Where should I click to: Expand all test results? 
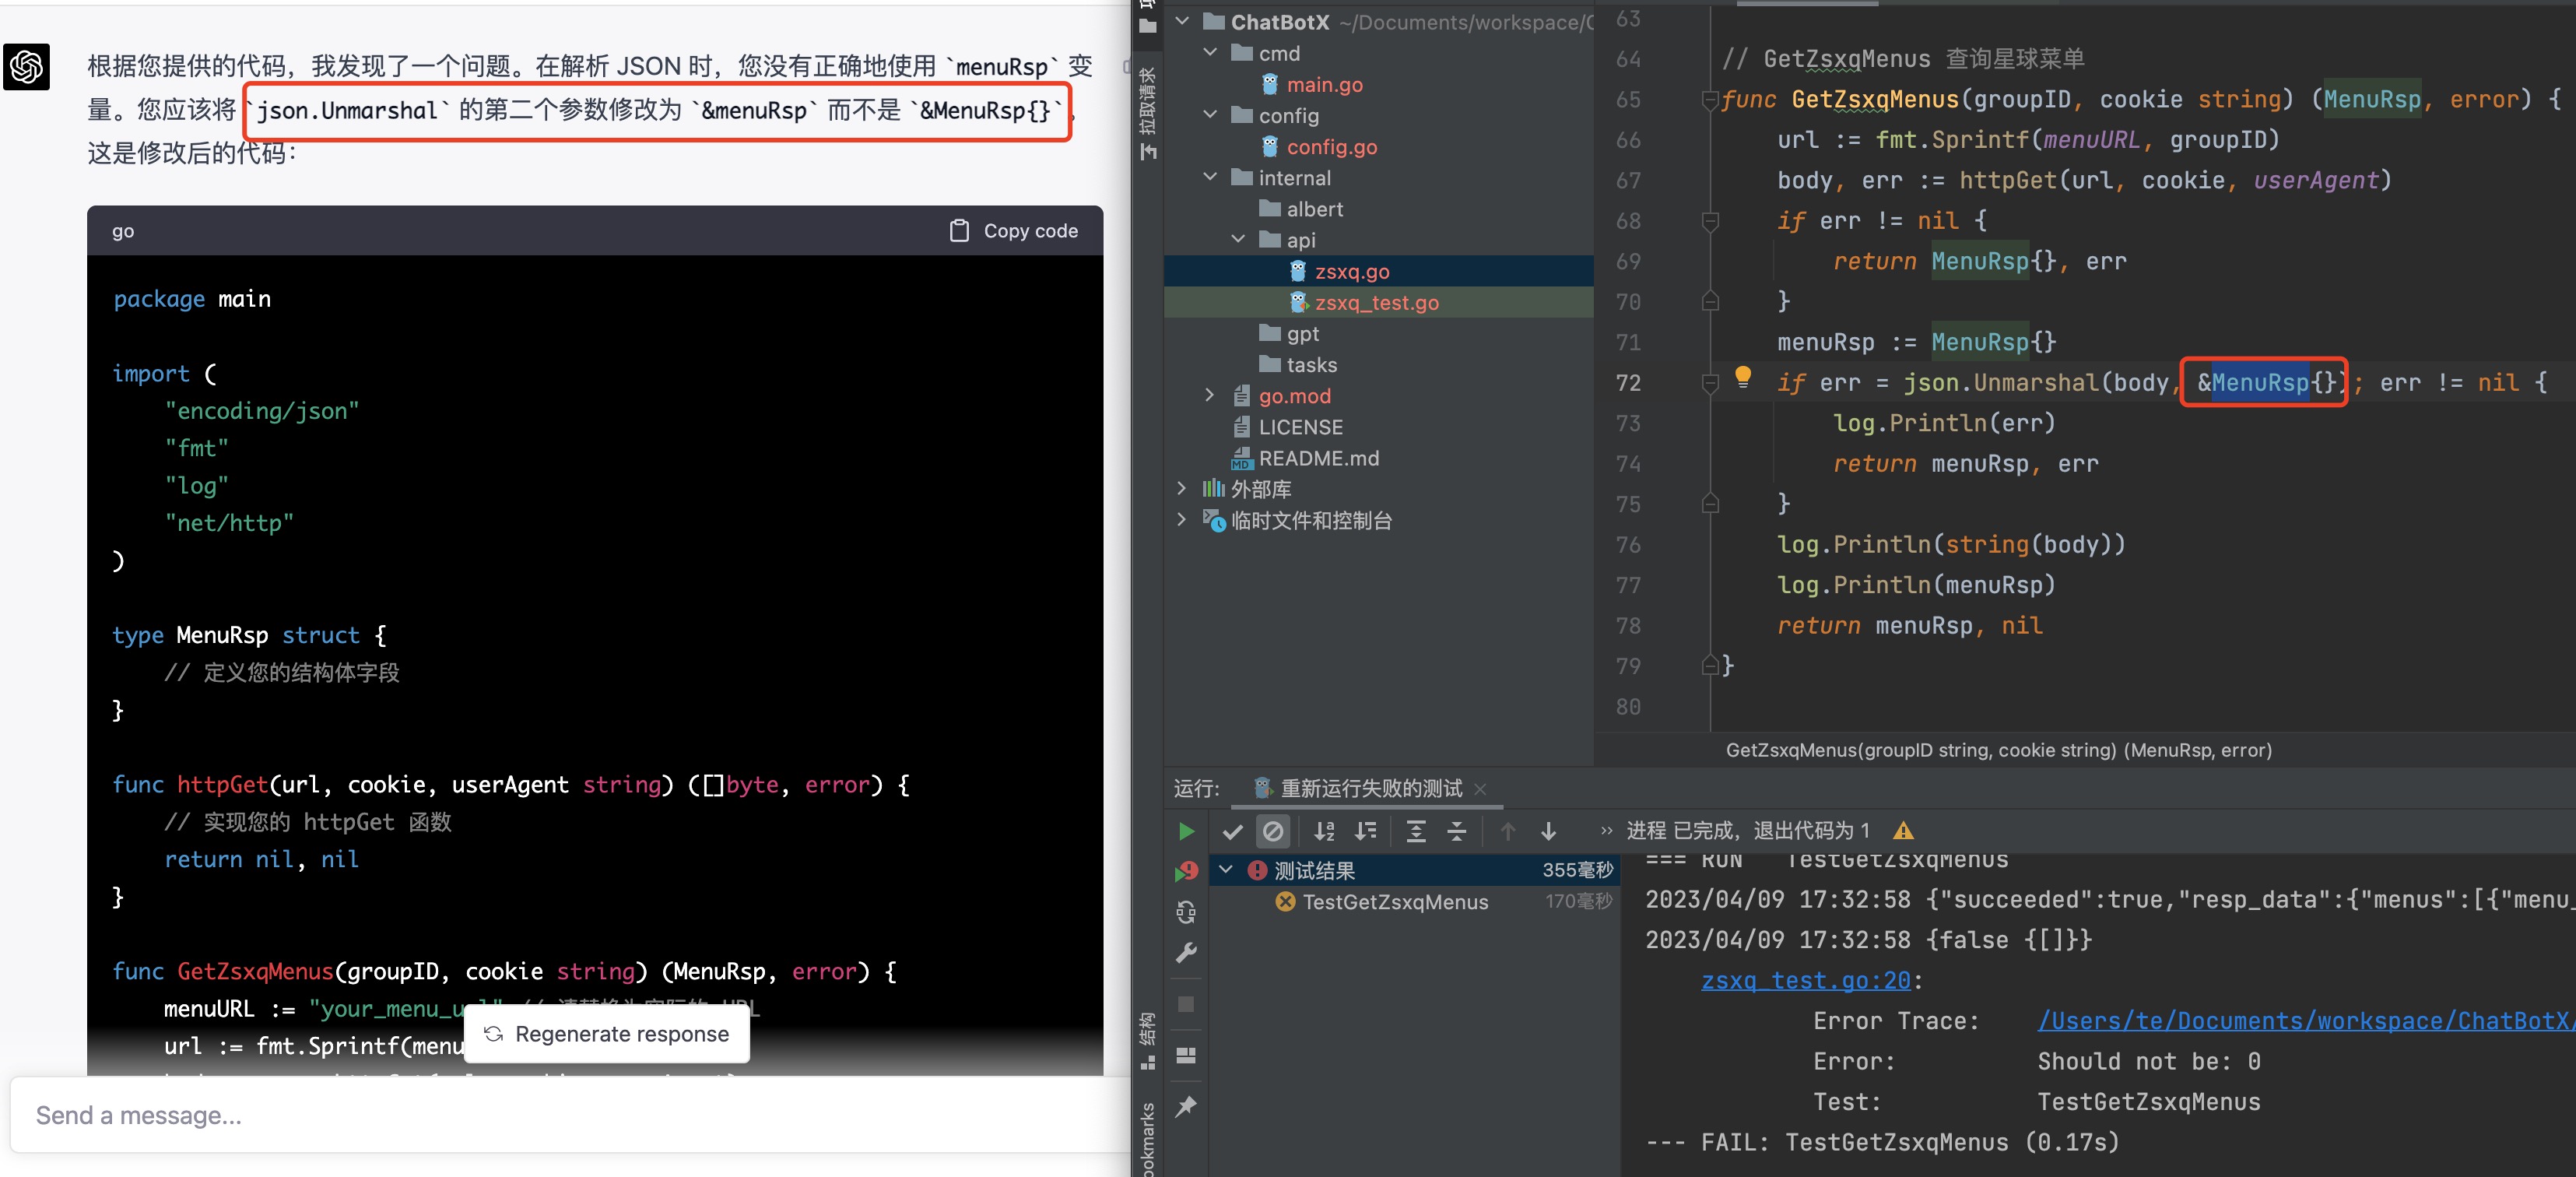(x=1416, y=831)
